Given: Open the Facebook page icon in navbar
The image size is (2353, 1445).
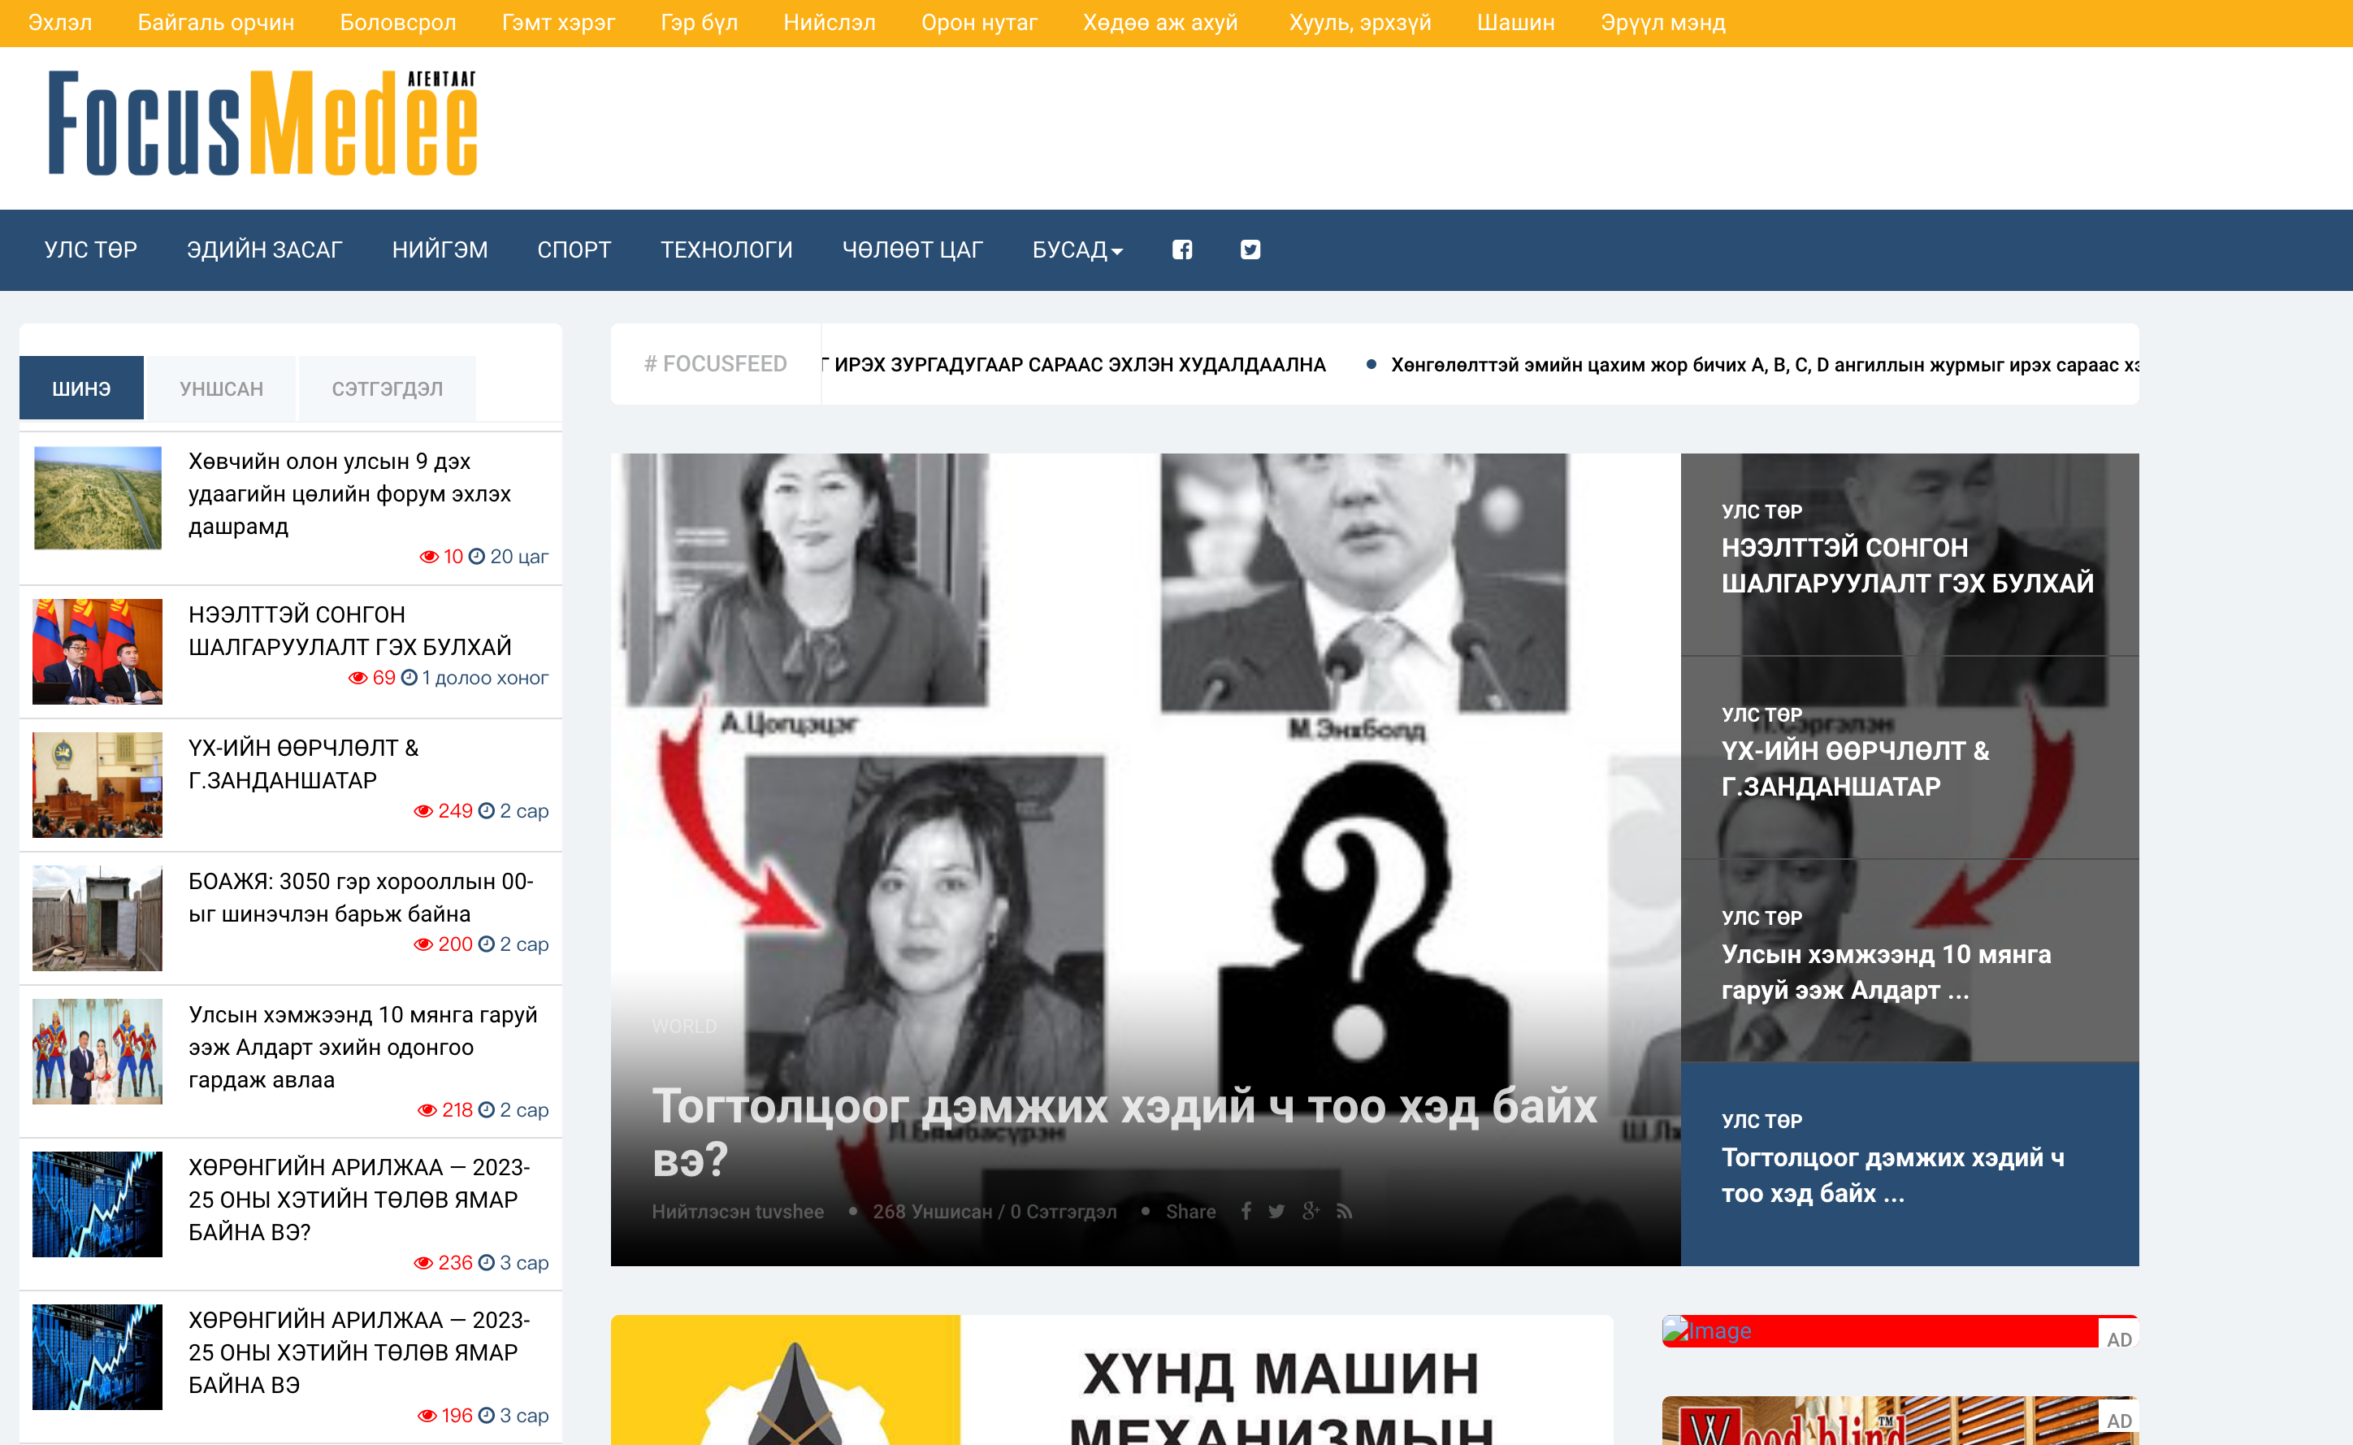Looking at the screenshot, I should (1181, 250).
